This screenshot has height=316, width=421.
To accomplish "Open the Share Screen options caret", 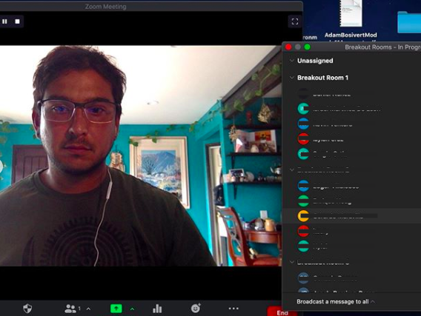I will point(132,309).
